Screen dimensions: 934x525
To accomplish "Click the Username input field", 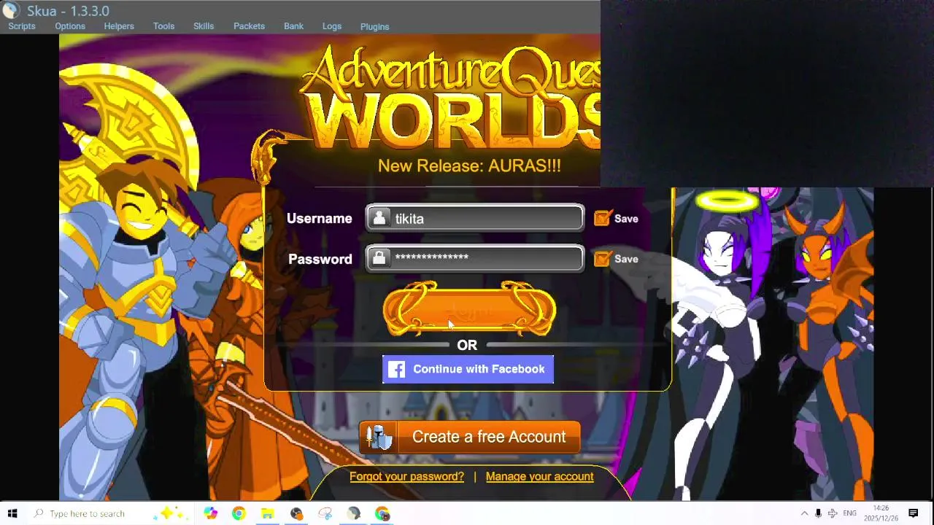I will (475, 218).
